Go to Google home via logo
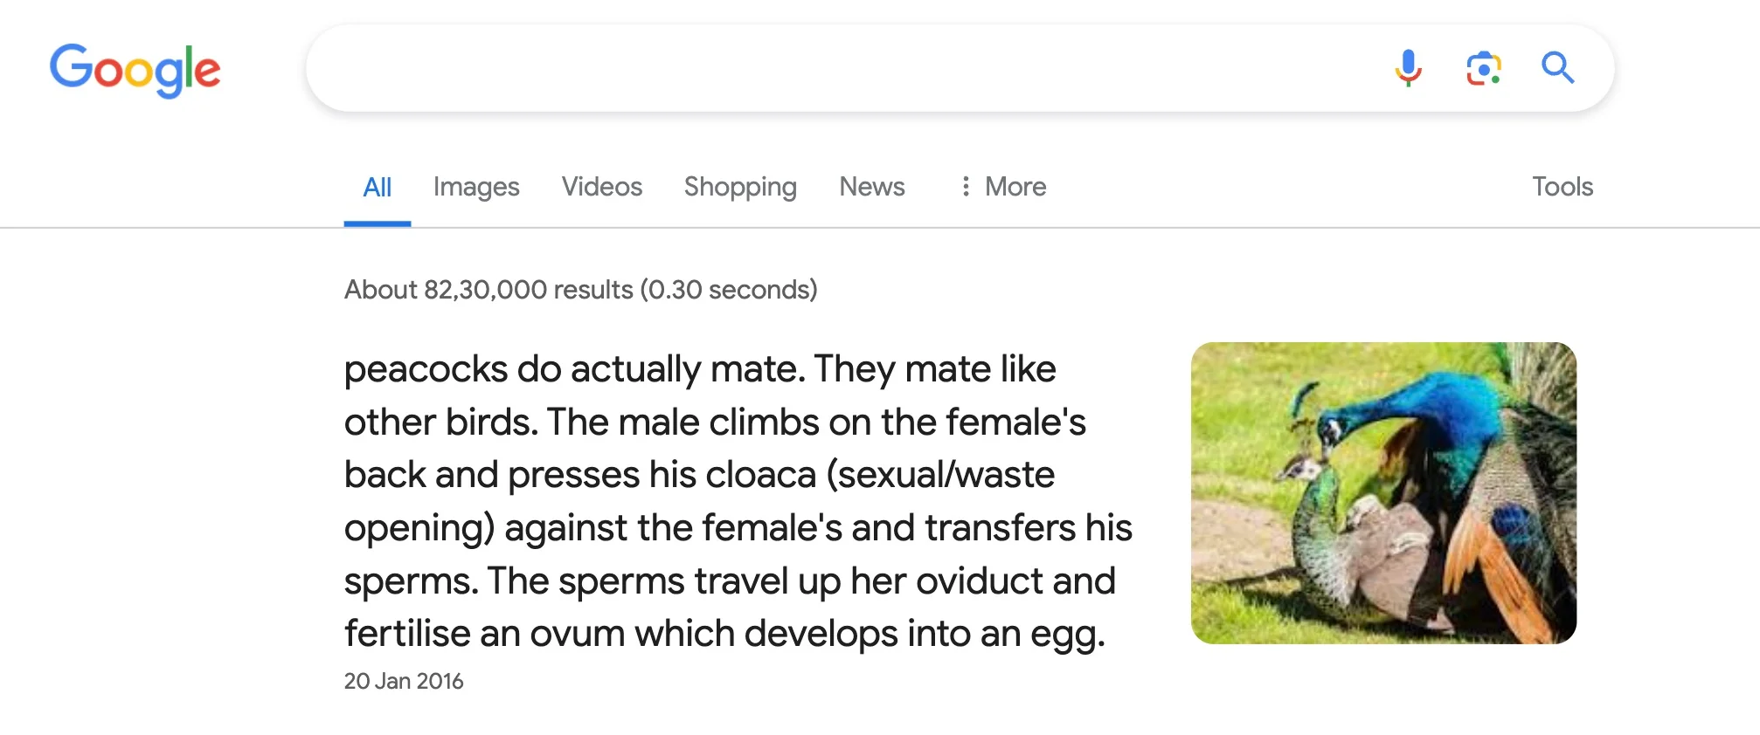The height and width of the screenshot is (735, 1760). (135, 69)
